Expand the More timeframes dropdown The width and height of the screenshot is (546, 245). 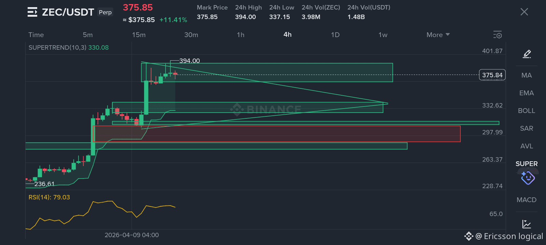pyautogui.click(x=438, y=35)
